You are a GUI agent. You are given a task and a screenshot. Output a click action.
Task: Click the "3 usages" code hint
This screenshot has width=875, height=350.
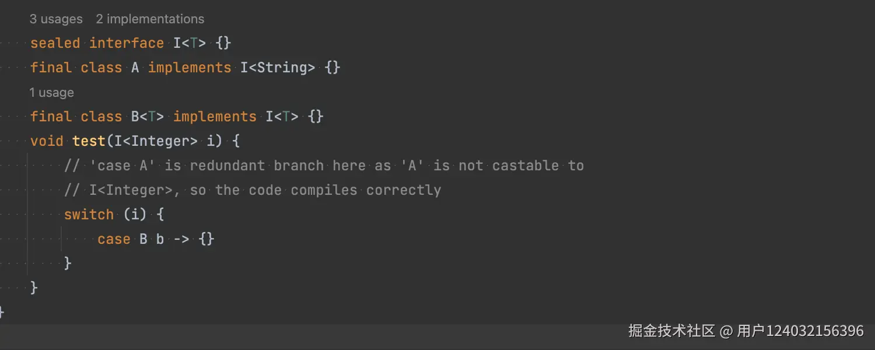56,19
